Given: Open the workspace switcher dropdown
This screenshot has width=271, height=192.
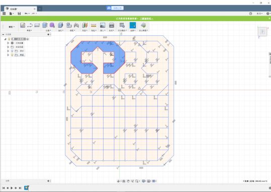Looking at the screenshot, I should [x=12, y=27].
